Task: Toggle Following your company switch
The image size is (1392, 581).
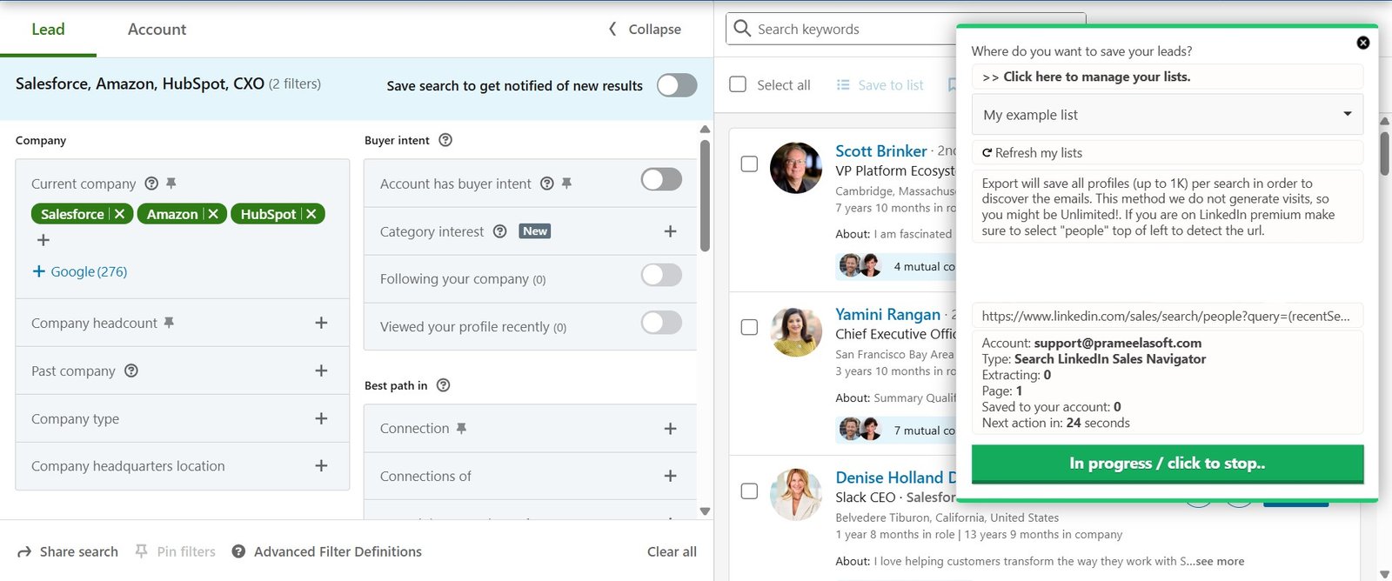Action: [661, 276]
